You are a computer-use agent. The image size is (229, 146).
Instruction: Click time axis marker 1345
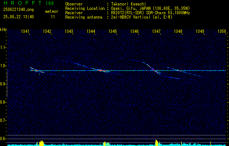click(x=112, y=31)
